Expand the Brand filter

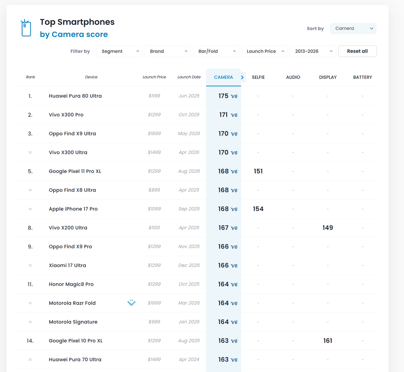pyautogui.click(x=168, y=51)
